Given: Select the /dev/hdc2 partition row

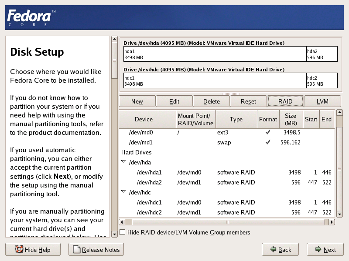Looking at the screenshot, I should tap(226, 212).
